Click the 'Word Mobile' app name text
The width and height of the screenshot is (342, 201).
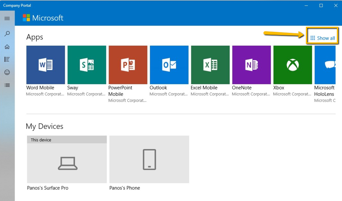point(40,88)
